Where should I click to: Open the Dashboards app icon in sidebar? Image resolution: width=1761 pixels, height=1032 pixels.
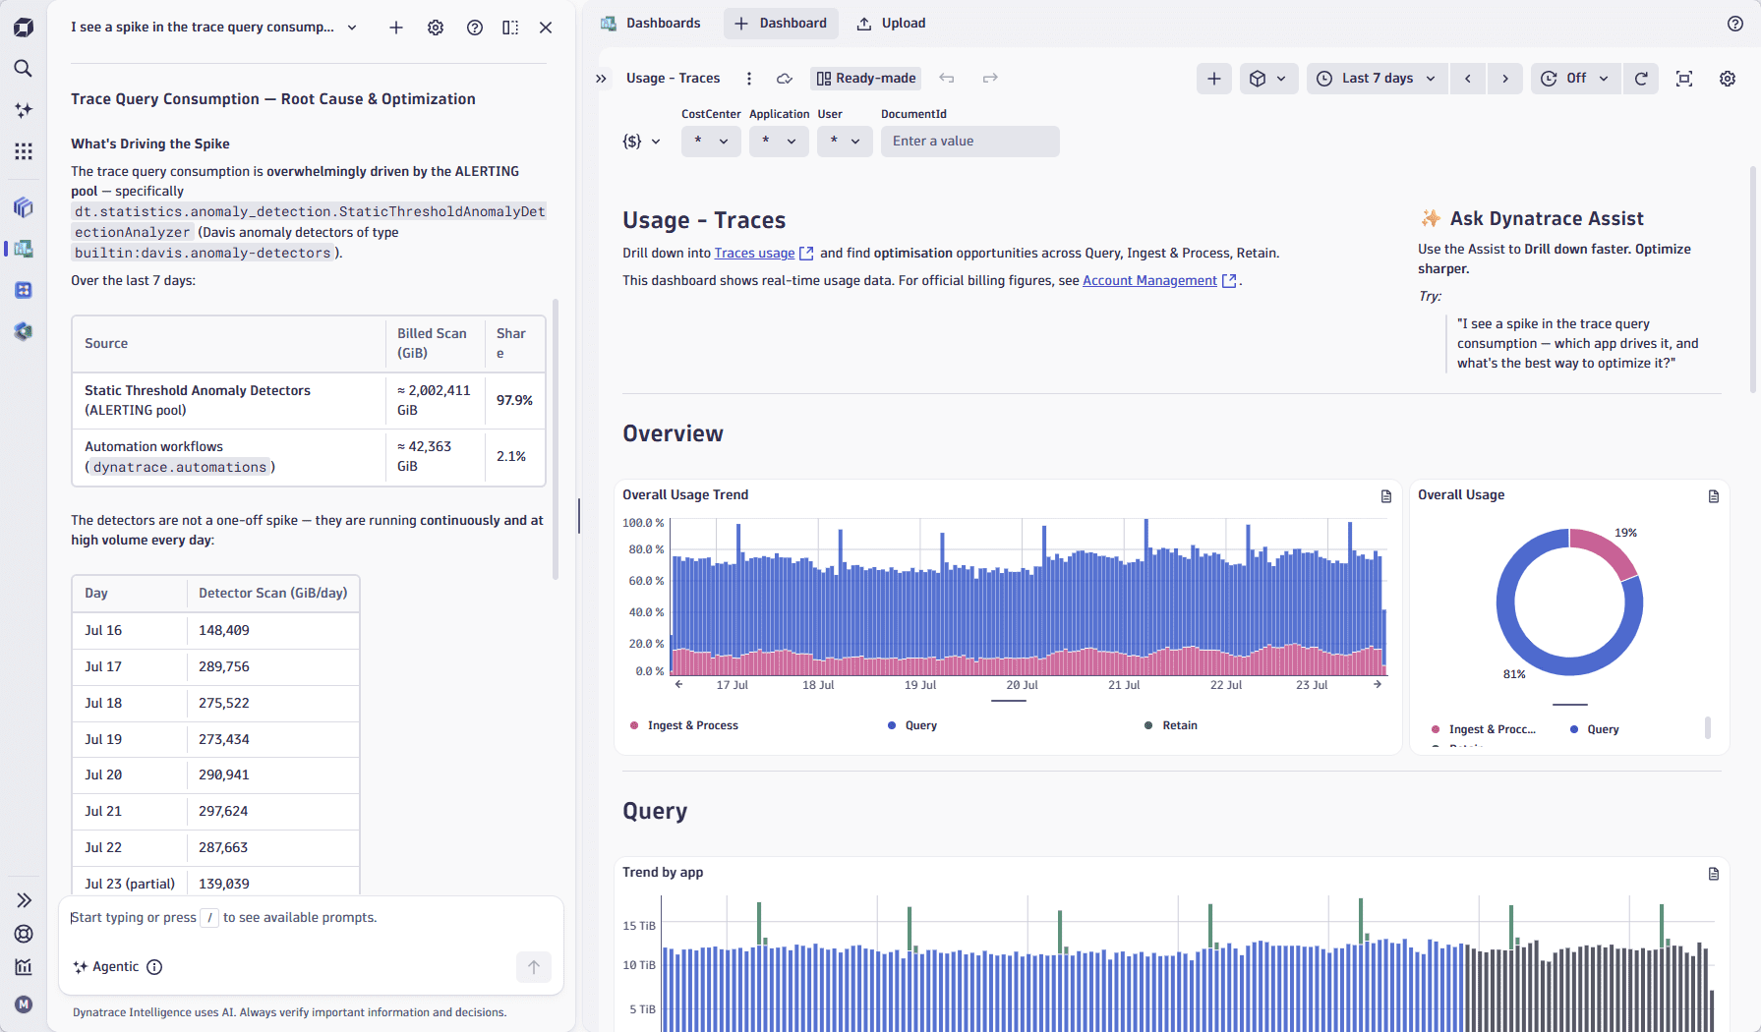(x=24, y=249)
